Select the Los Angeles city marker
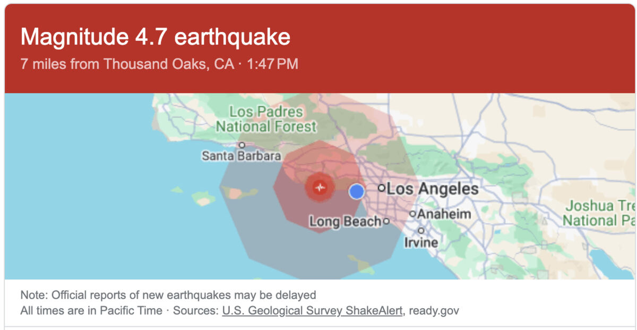The image size is (637, 330). [381, 188]
